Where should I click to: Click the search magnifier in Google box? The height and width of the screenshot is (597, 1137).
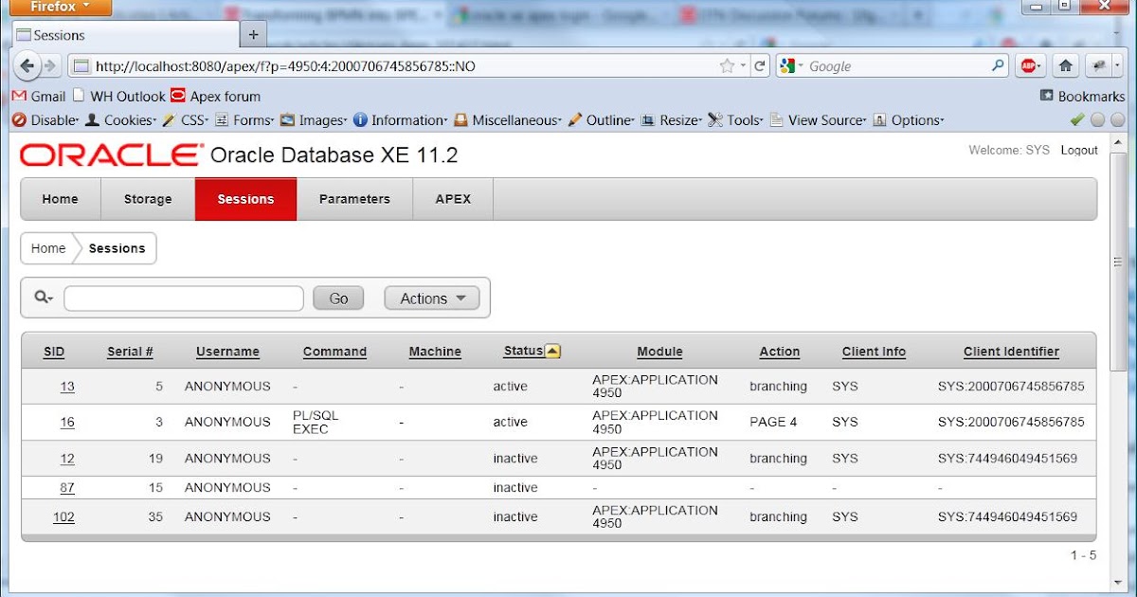click(998, 66)
